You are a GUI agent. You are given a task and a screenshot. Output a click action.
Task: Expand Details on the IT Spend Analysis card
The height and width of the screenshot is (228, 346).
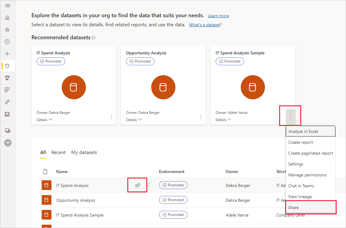coord(44,120)
